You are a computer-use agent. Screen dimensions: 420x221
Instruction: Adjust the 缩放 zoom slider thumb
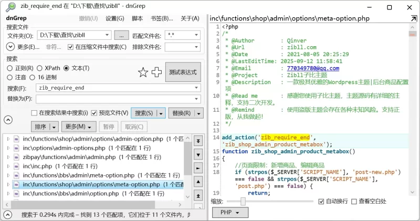(x=243, y=202)
